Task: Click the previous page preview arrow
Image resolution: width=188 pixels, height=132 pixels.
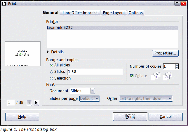Action: [x=29, y=103]
